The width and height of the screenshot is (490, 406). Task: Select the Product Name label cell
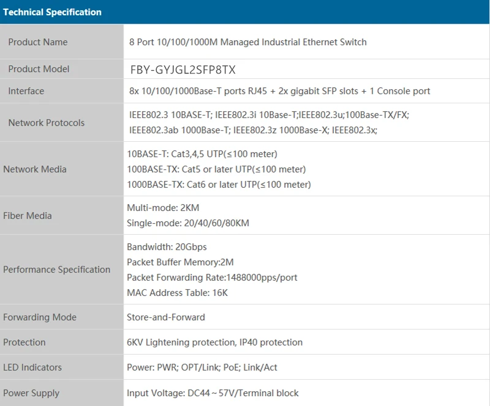click(x=62, y=42)
